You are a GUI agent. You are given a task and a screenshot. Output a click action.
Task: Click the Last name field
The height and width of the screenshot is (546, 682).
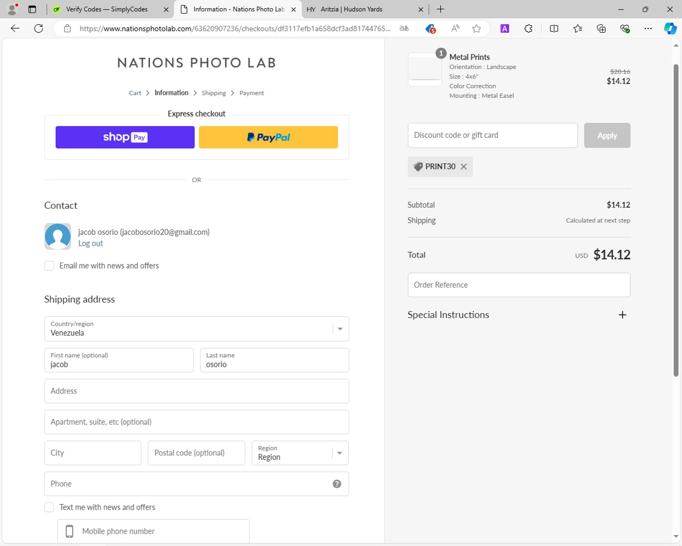pos(274,360)
